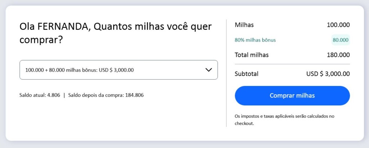Click the Subtotal label
The width and height of the screenshot is (369, 148).
[x=246, y=74]
